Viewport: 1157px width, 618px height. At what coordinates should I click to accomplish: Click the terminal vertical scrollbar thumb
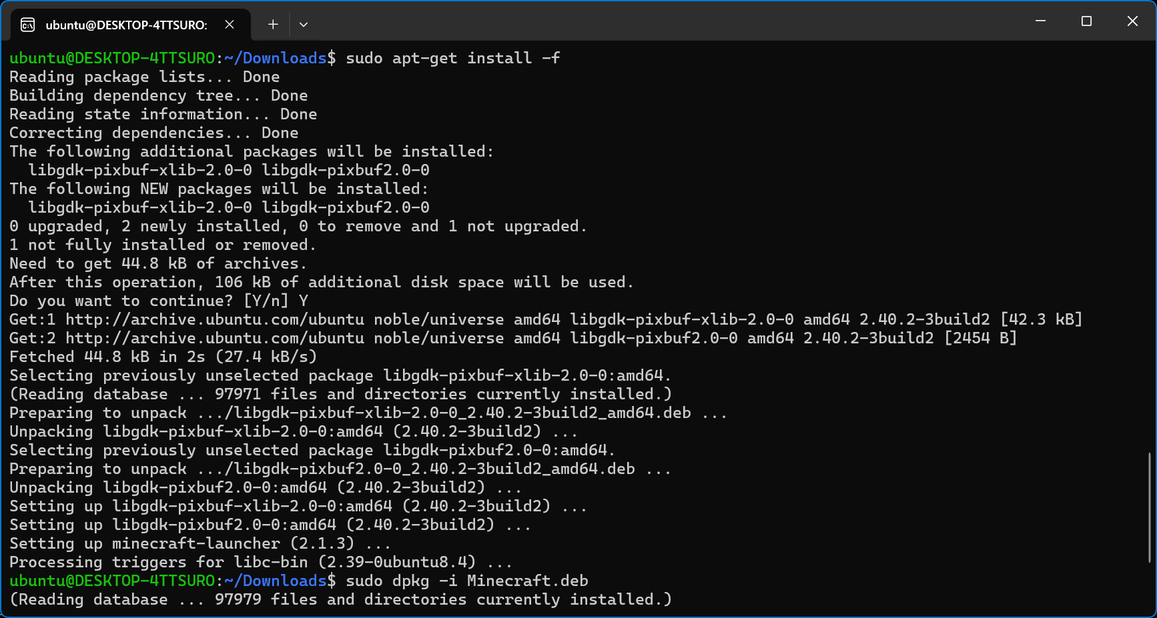coord(1149,507)
